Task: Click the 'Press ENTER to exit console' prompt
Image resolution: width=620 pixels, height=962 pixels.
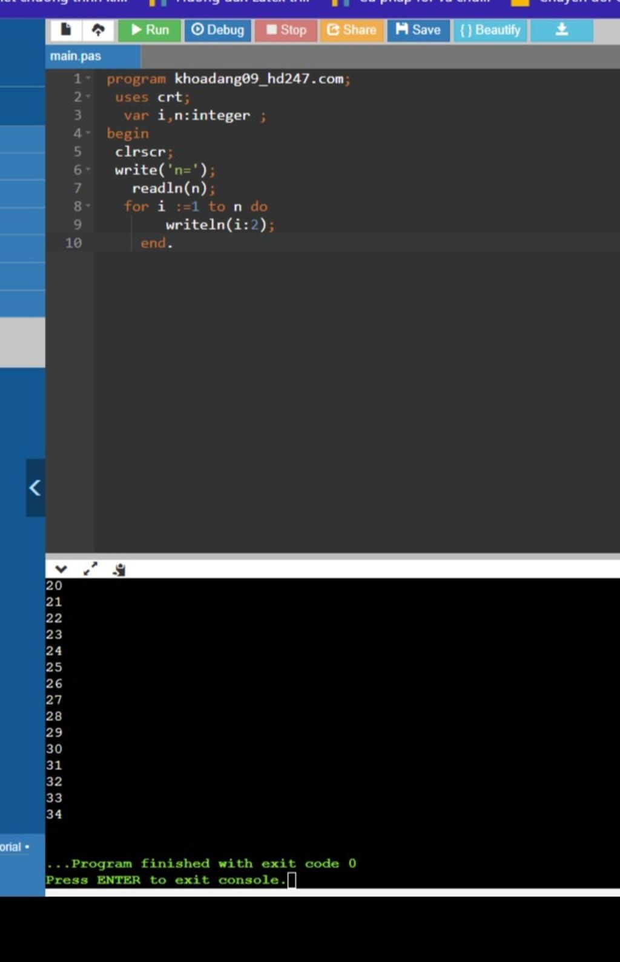Action: pyautogui.click(x=166, y=880)
